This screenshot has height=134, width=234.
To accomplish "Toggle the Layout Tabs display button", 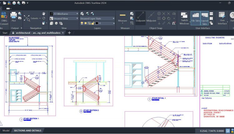I will (x=204, y=18).
